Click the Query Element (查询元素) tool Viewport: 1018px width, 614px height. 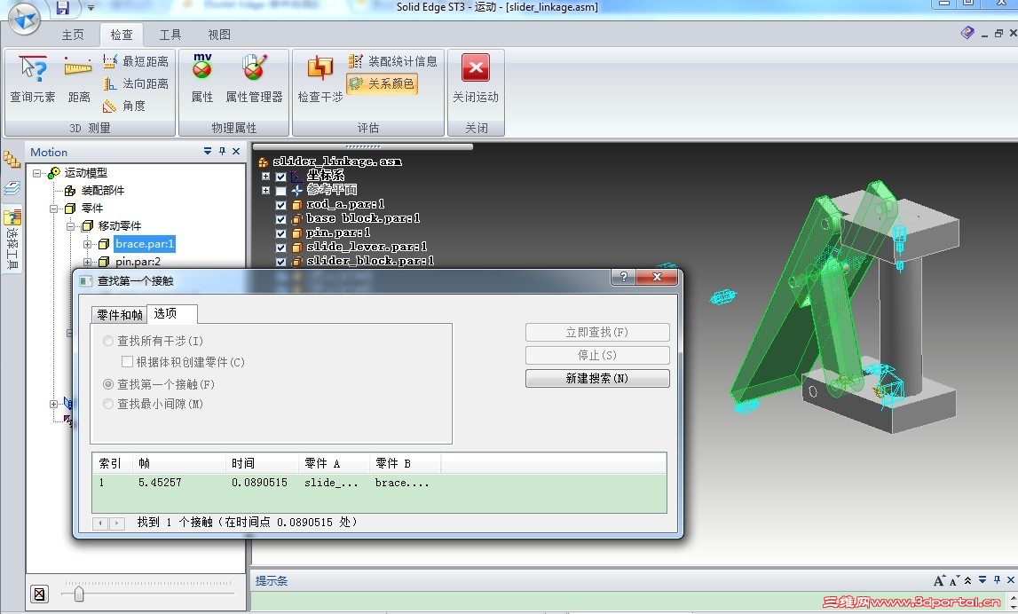33,79
